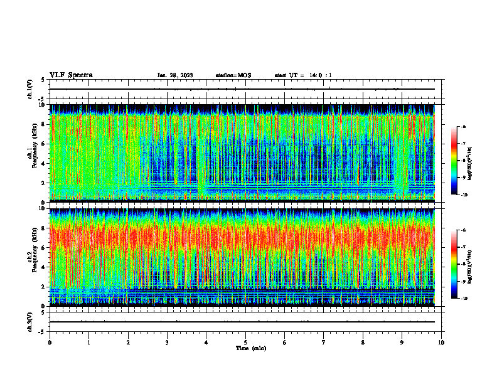
Task: Click the ch.3(V) waveform axis label
Action: point(29,322)
